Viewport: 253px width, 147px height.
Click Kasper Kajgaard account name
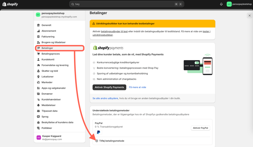pos(52,136)
